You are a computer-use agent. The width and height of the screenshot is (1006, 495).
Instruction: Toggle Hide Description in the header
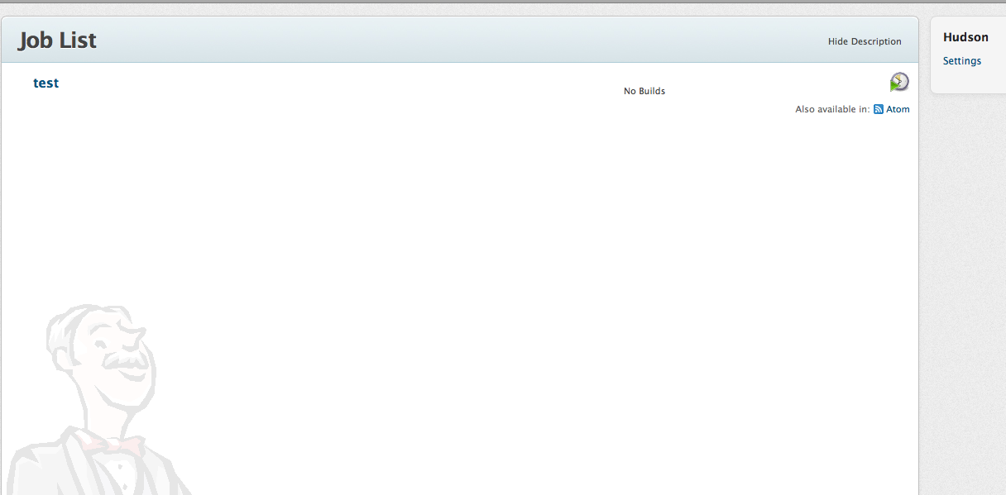click(865, 41)
